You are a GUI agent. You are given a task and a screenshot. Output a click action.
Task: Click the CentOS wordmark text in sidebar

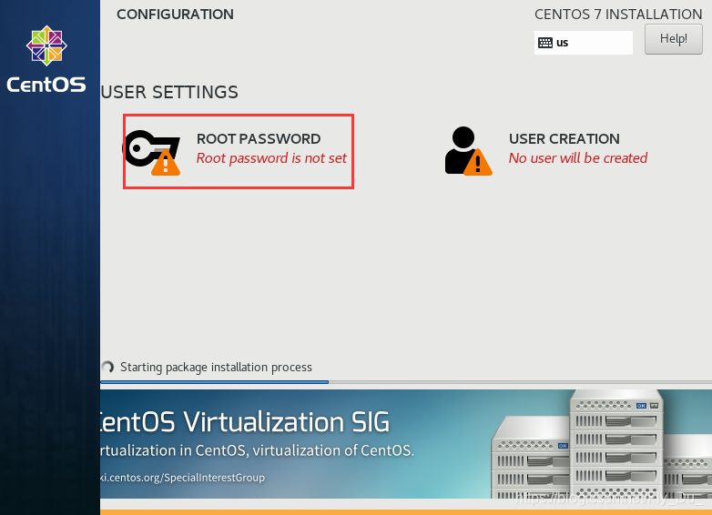tap(46, 85)
